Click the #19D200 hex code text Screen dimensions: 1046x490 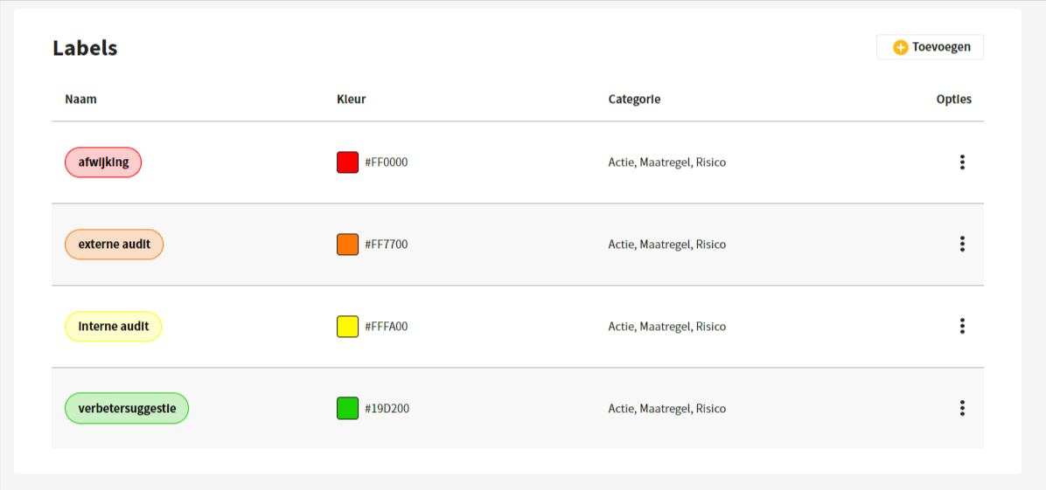coord(387,408)
